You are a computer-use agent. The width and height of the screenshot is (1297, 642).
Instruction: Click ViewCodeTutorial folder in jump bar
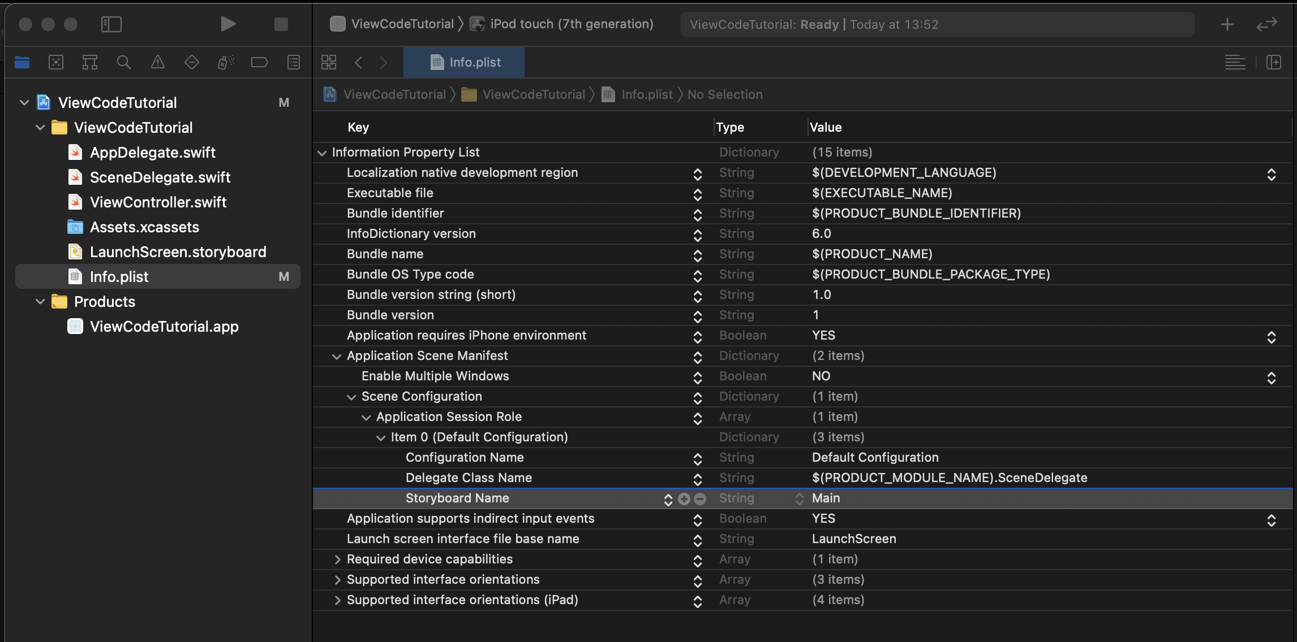(523, 94)
